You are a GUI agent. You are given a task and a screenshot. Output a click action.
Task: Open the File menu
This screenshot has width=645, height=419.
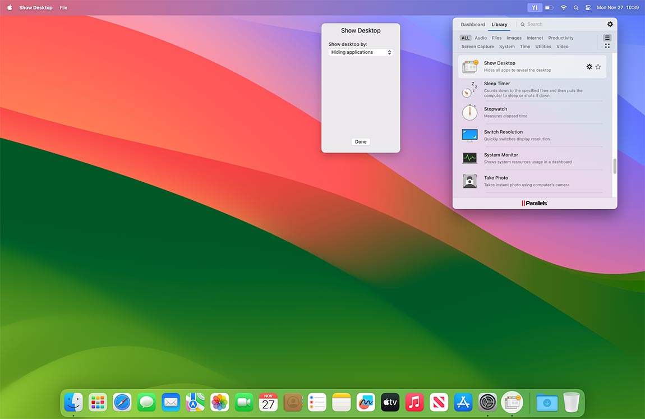coord(63,7)
